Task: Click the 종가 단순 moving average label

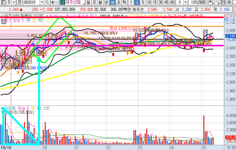Action: [14, 20]
